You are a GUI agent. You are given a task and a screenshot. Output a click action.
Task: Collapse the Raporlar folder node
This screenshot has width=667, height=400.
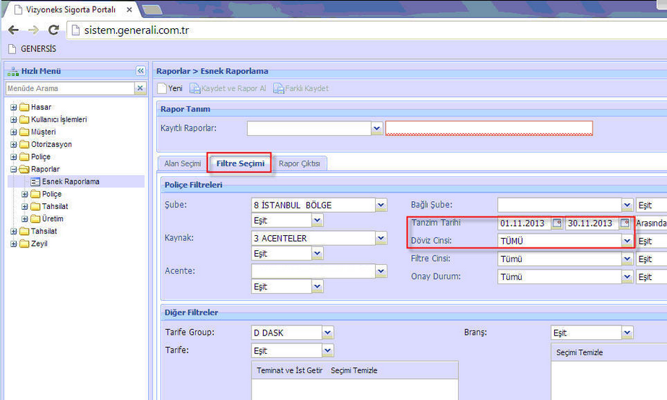point(14,169)
